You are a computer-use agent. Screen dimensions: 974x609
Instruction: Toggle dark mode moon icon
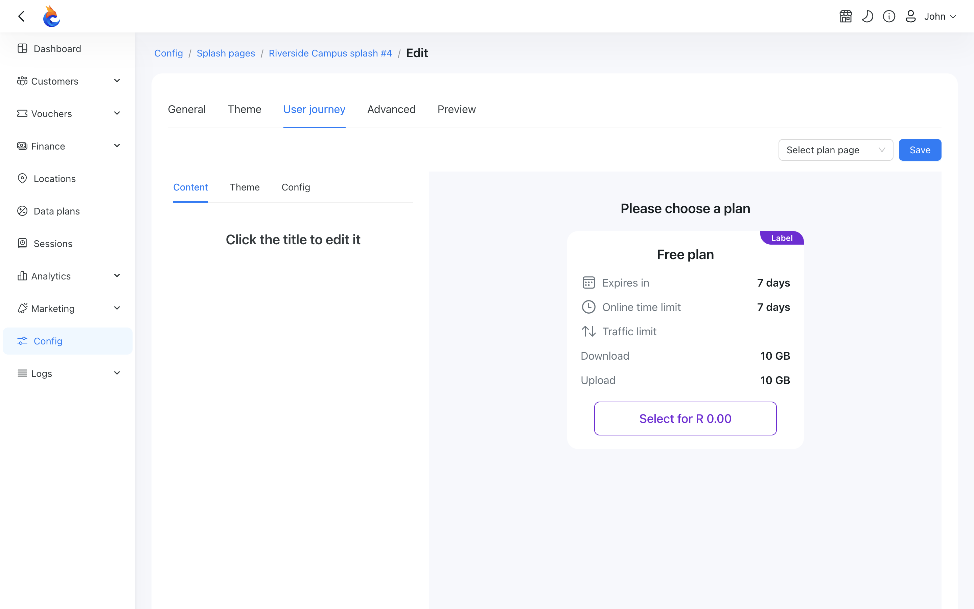(867, 17)
